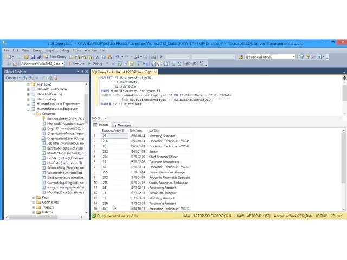Click the Find in Files icon beside @BusinessEntityID
347x260 pixels.
241,57
